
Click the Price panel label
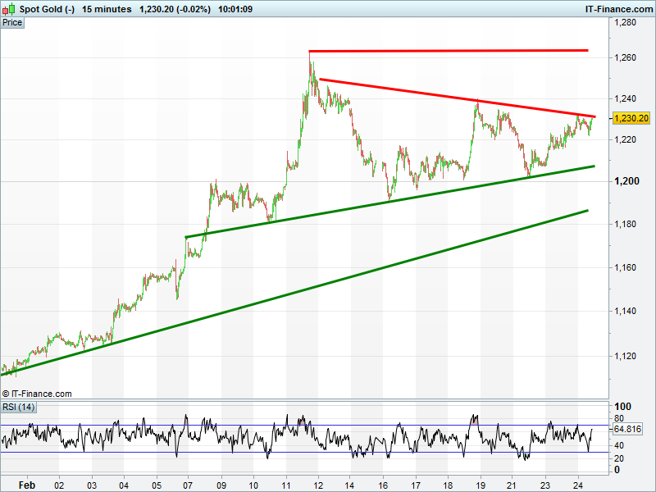click(12, 23)
